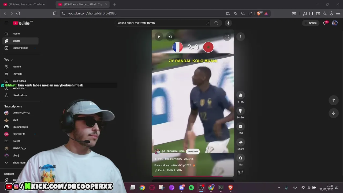Switch to the Ne pleure pas tab
Viewport: 343px width, 193px height.
(27, 4)
